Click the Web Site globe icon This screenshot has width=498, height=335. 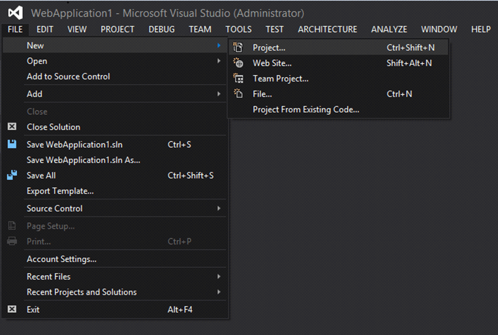pos(238,63)
